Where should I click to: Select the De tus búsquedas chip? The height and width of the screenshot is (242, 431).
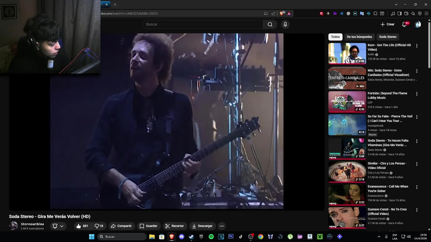click(x=359, y=37)
